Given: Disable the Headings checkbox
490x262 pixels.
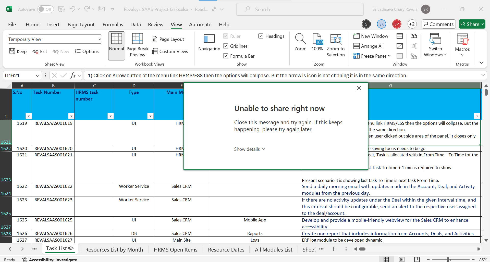Looking at the screenshot, I should point(261,36).
